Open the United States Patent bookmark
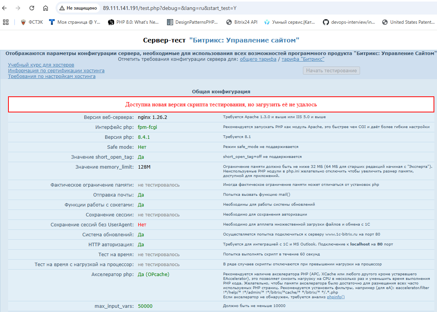This screenshot has height=312, width=437. (x=408, y=22)
